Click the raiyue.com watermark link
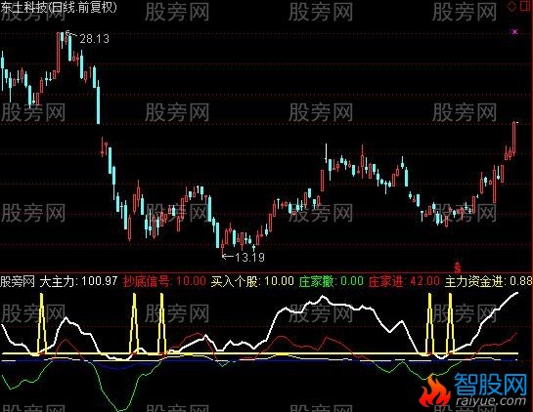The image size is (533, 412). click(490, 401)
